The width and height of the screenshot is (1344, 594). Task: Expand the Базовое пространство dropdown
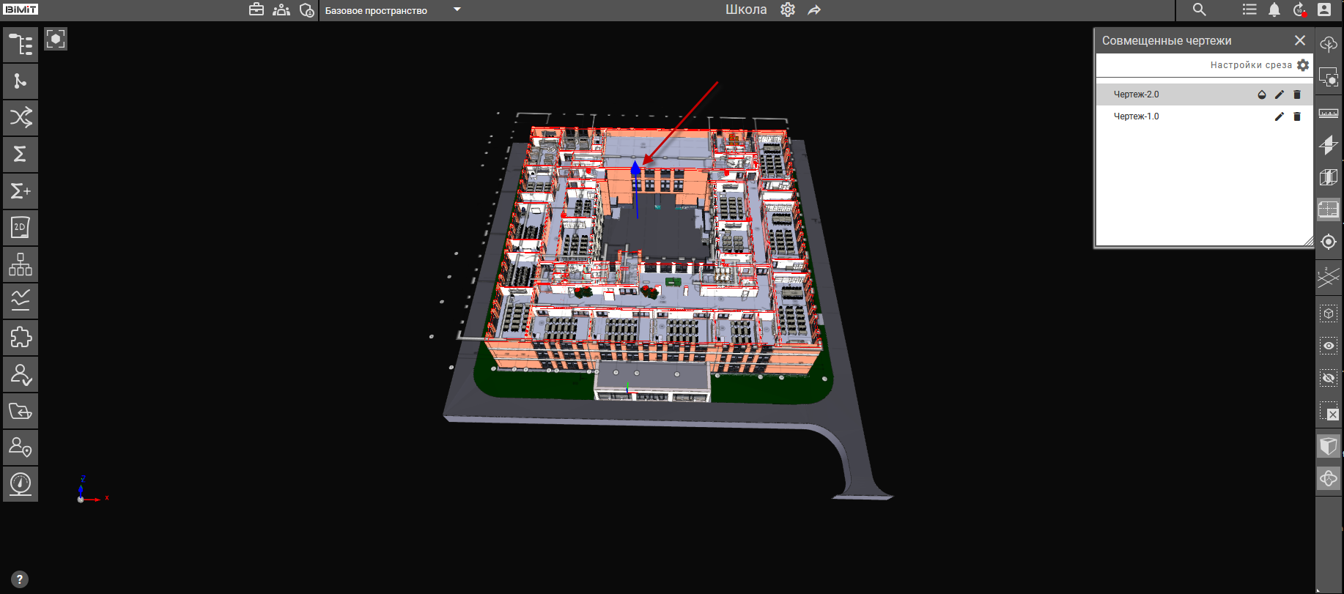[x=457, y=10]
